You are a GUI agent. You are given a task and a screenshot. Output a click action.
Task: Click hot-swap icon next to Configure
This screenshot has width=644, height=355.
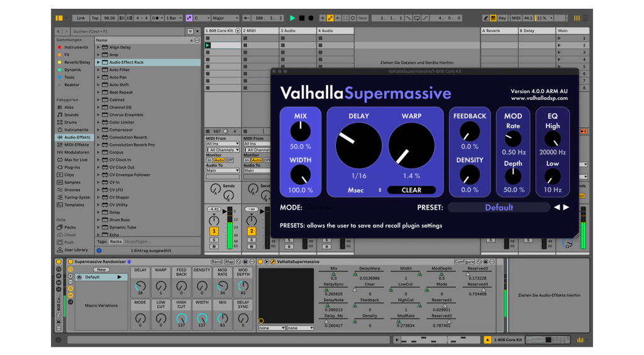pyautogui.click(x=479, y=262)
